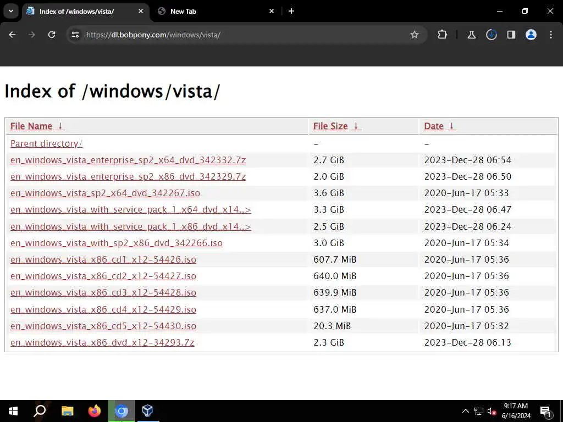The height and width of the screenshot is (422, 563).
Task: Click the forward navigation arrow
Action: pyautogui.click(x=32, y=35)
